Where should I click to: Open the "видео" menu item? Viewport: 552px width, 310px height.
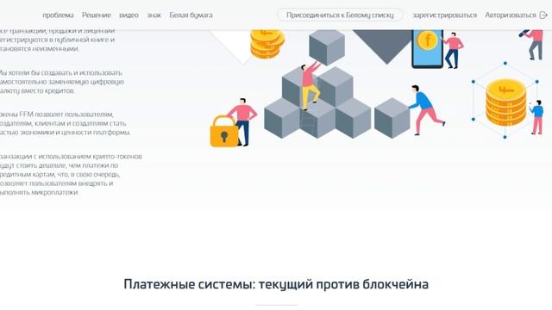point(129,15)
